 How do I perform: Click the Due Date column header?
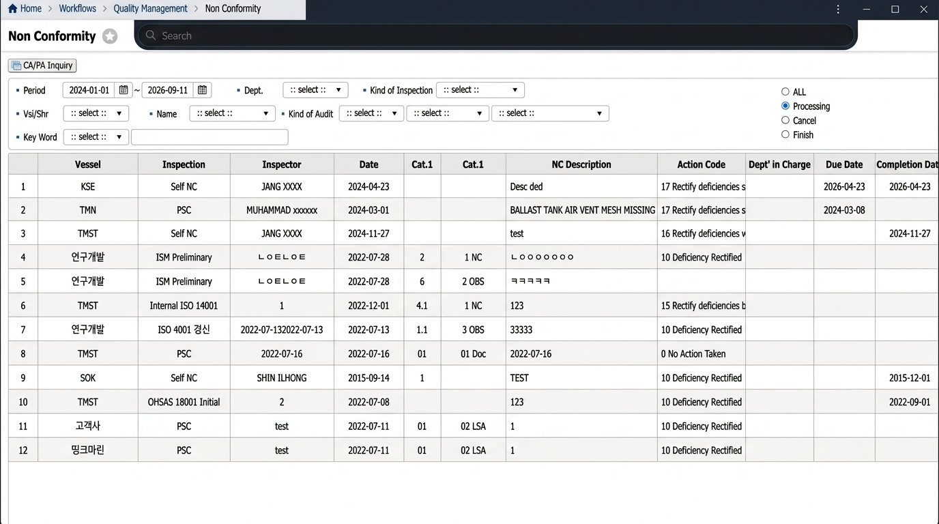click(844, 164)
